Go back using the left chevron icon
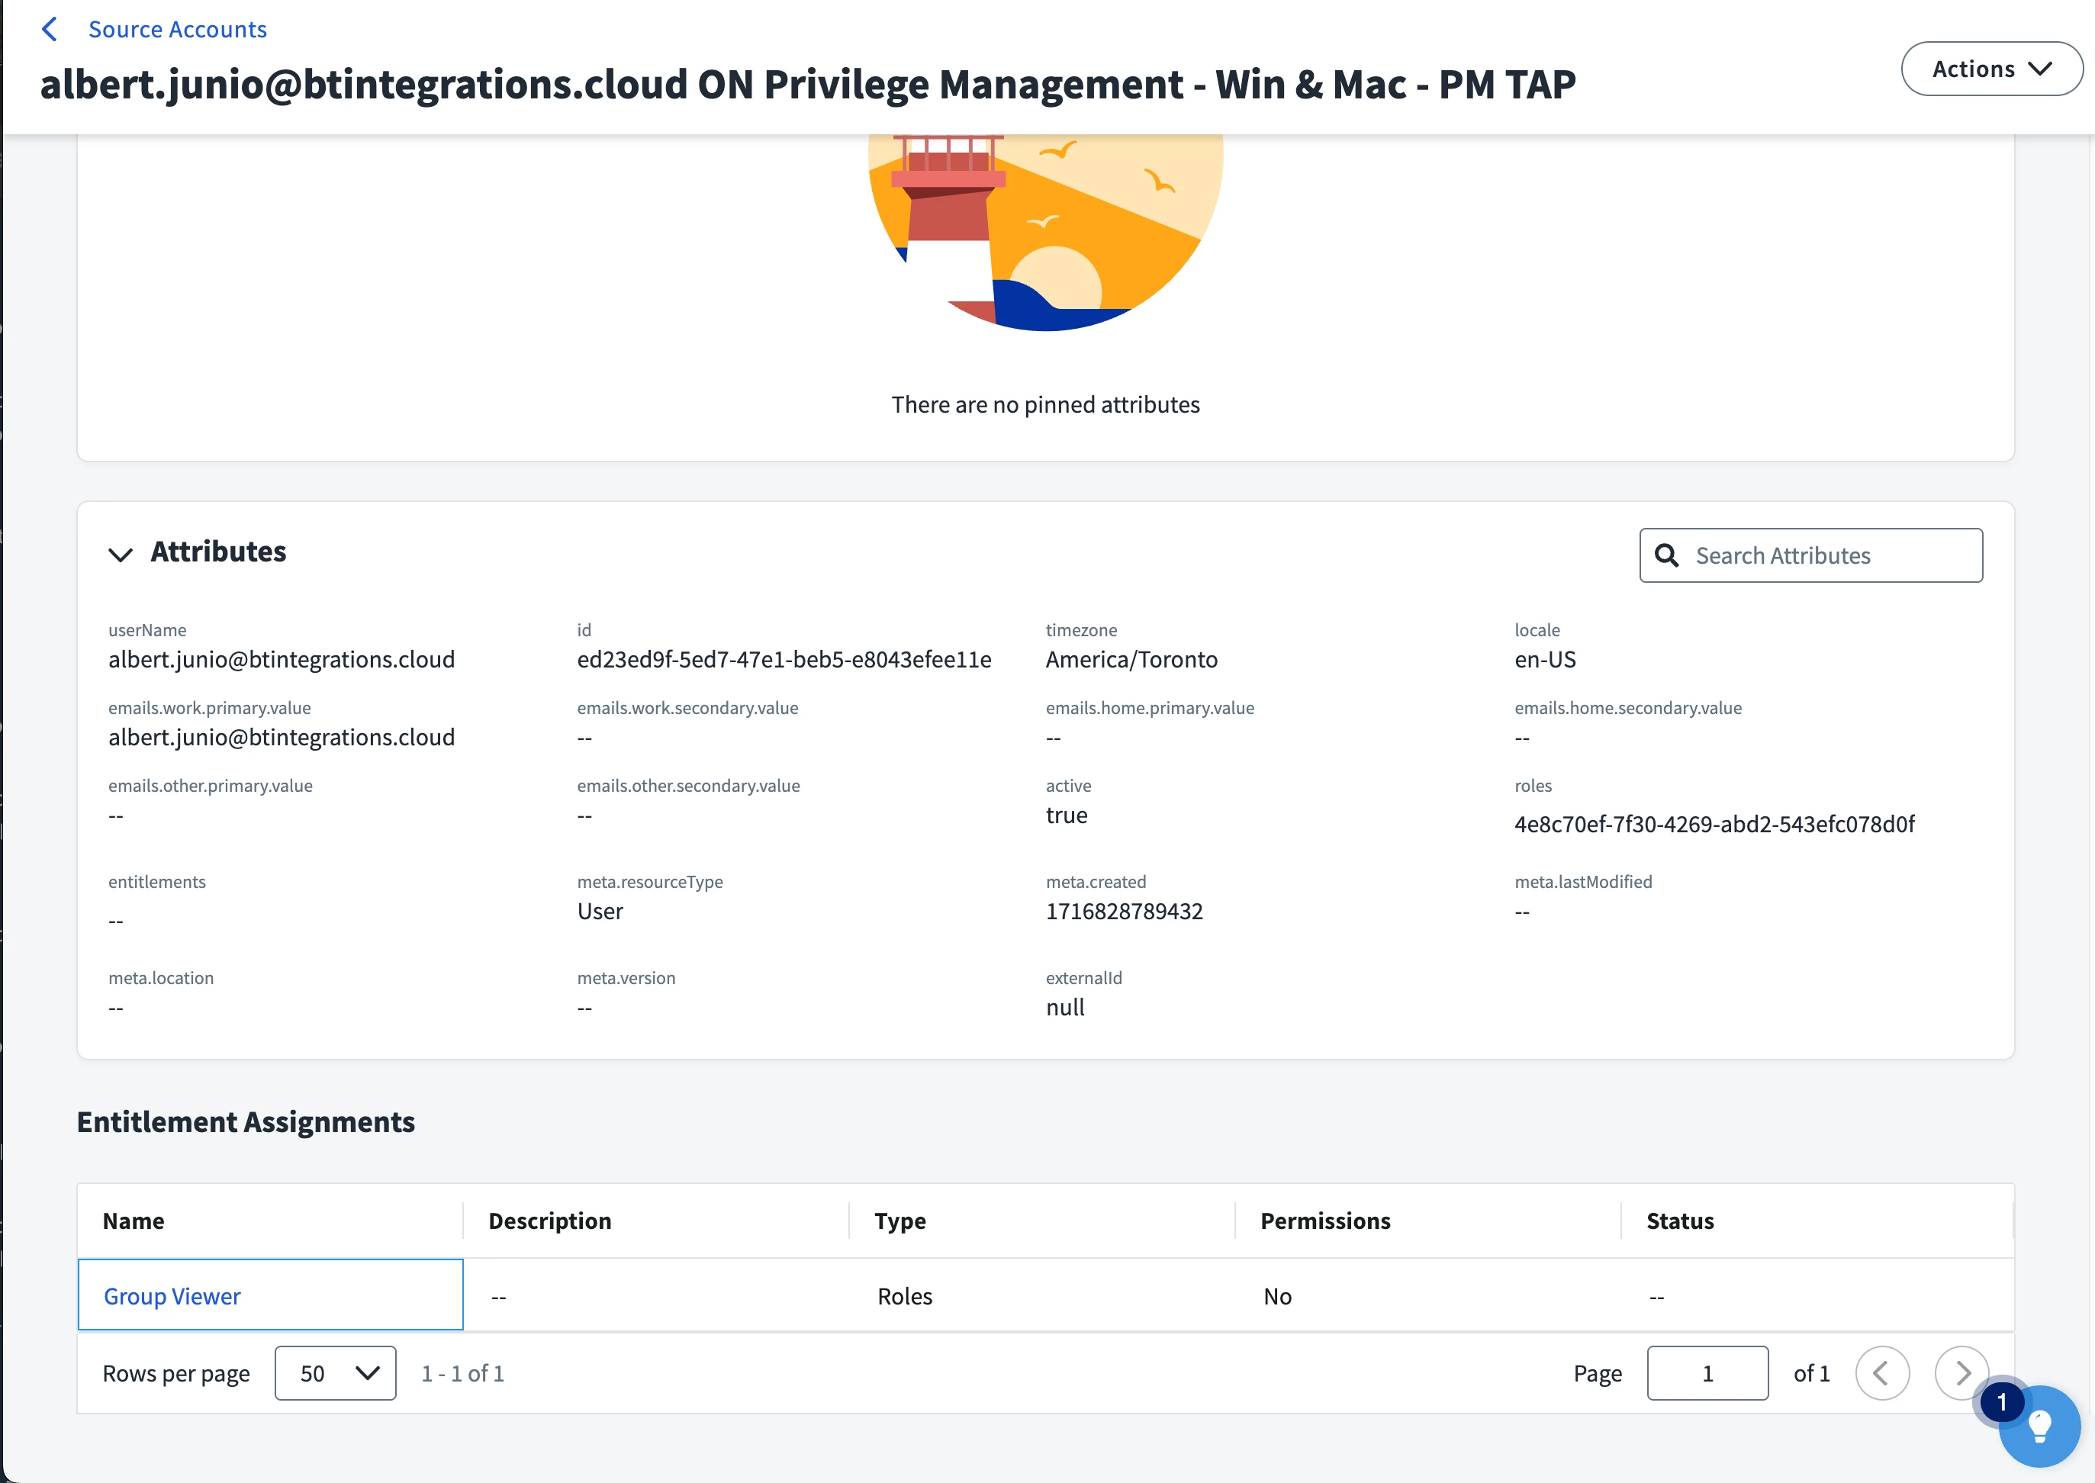 50,29
